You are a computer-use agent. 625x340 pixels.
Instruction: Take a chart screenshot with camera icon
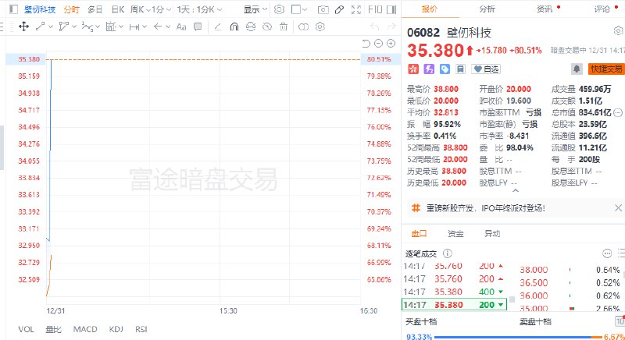coord(323,9)
